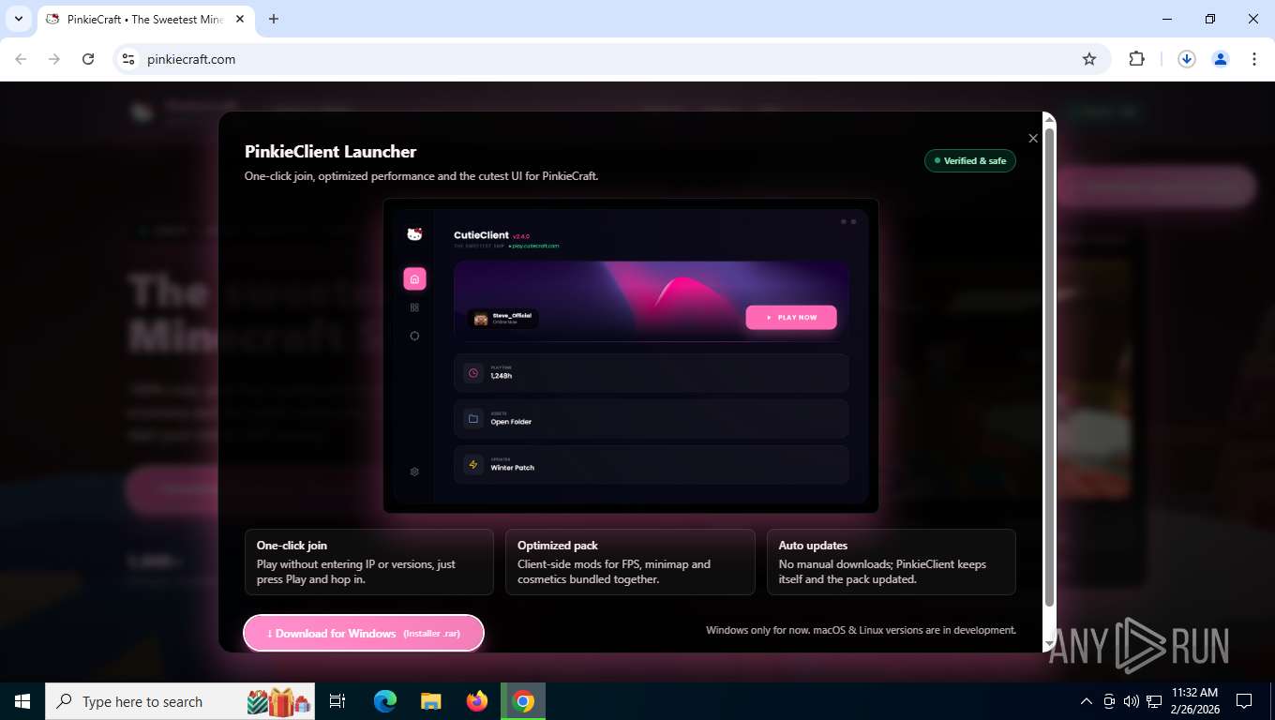
Task: Open the Windows Start menu
Action: (22, 701)
